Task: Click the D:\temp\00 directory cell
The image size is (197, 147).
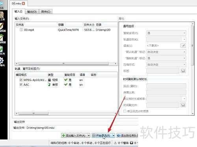Action: [x=103, y=30]
